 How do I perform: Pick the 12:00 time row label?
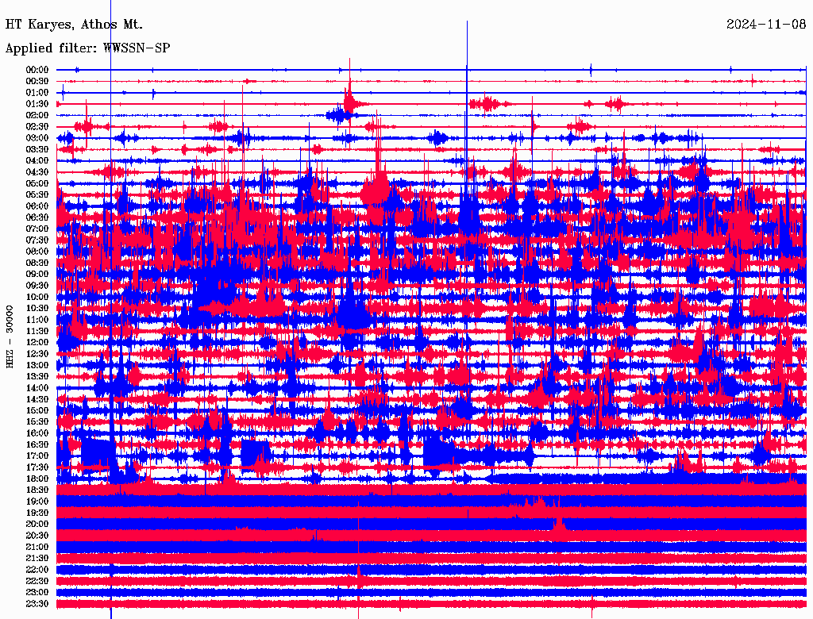coord(37,342)
